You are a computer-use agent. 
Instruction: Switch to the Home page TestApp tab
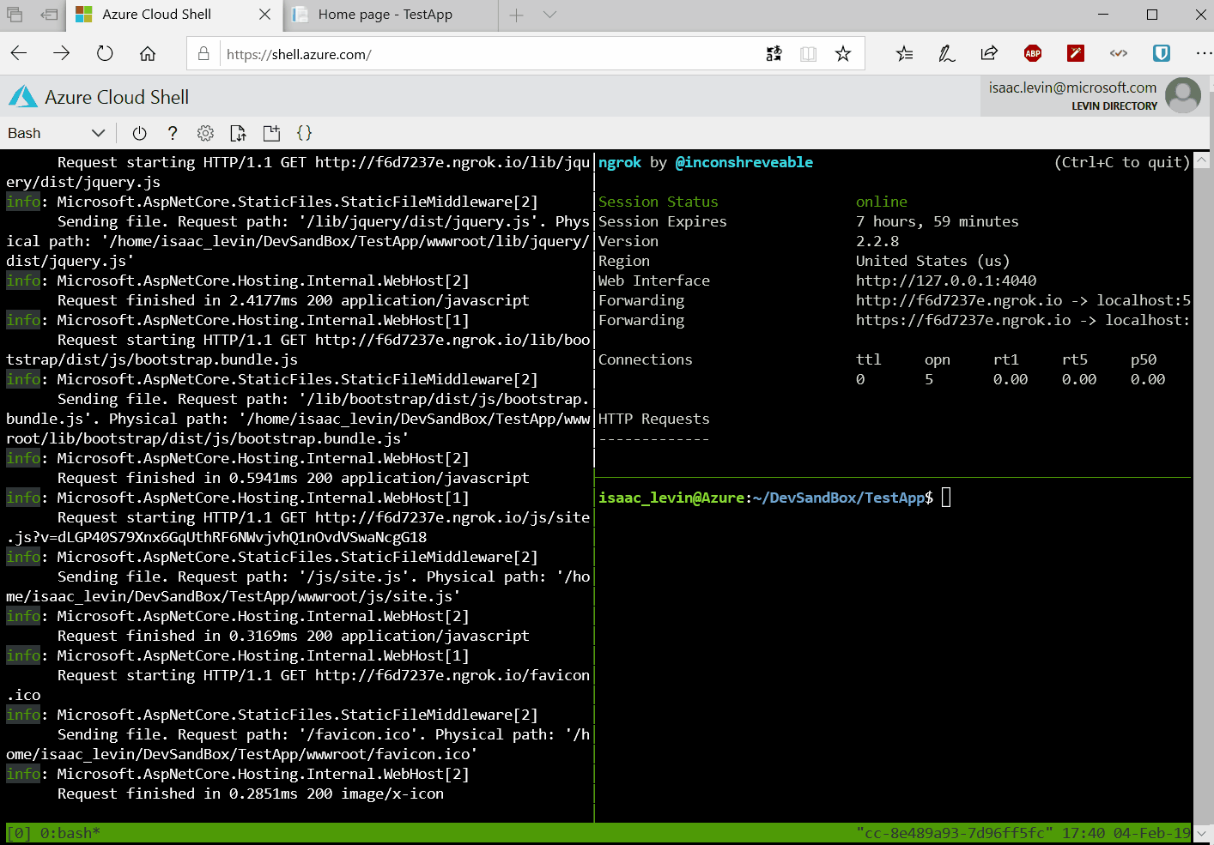tap(386, 15)
